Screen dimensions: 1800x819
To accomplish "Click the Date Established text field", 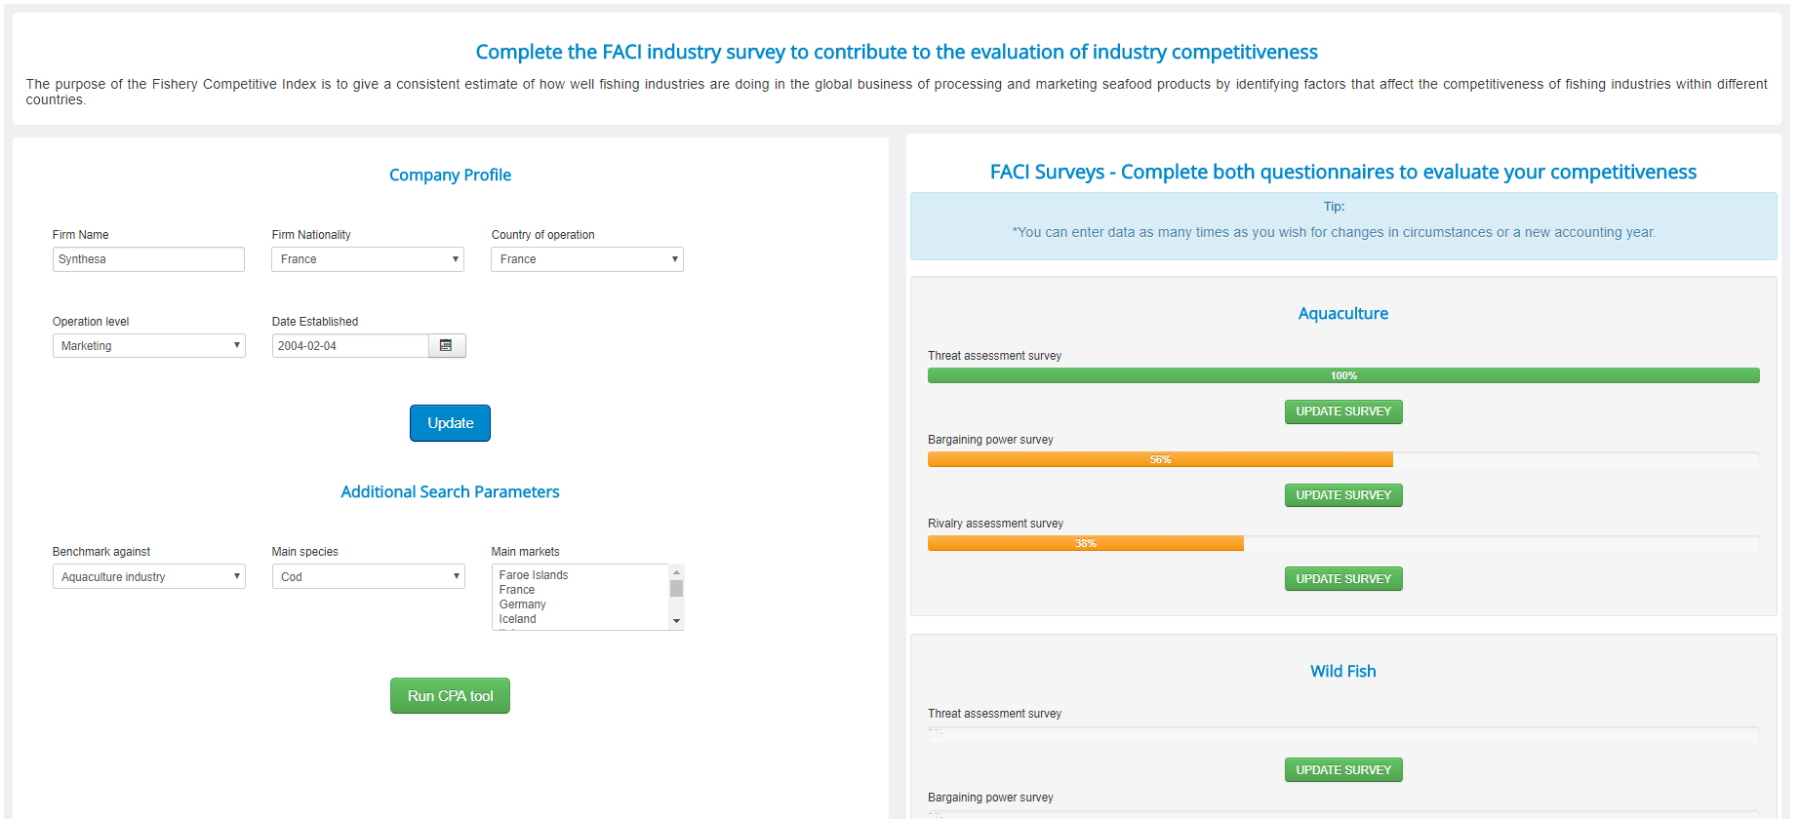I will pyautogui.click(x=350, y=346).
